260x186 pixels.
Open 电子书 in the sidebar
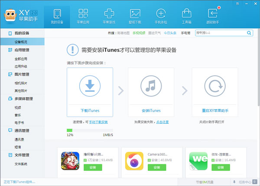pyautogui.click(x=19, y=123)
